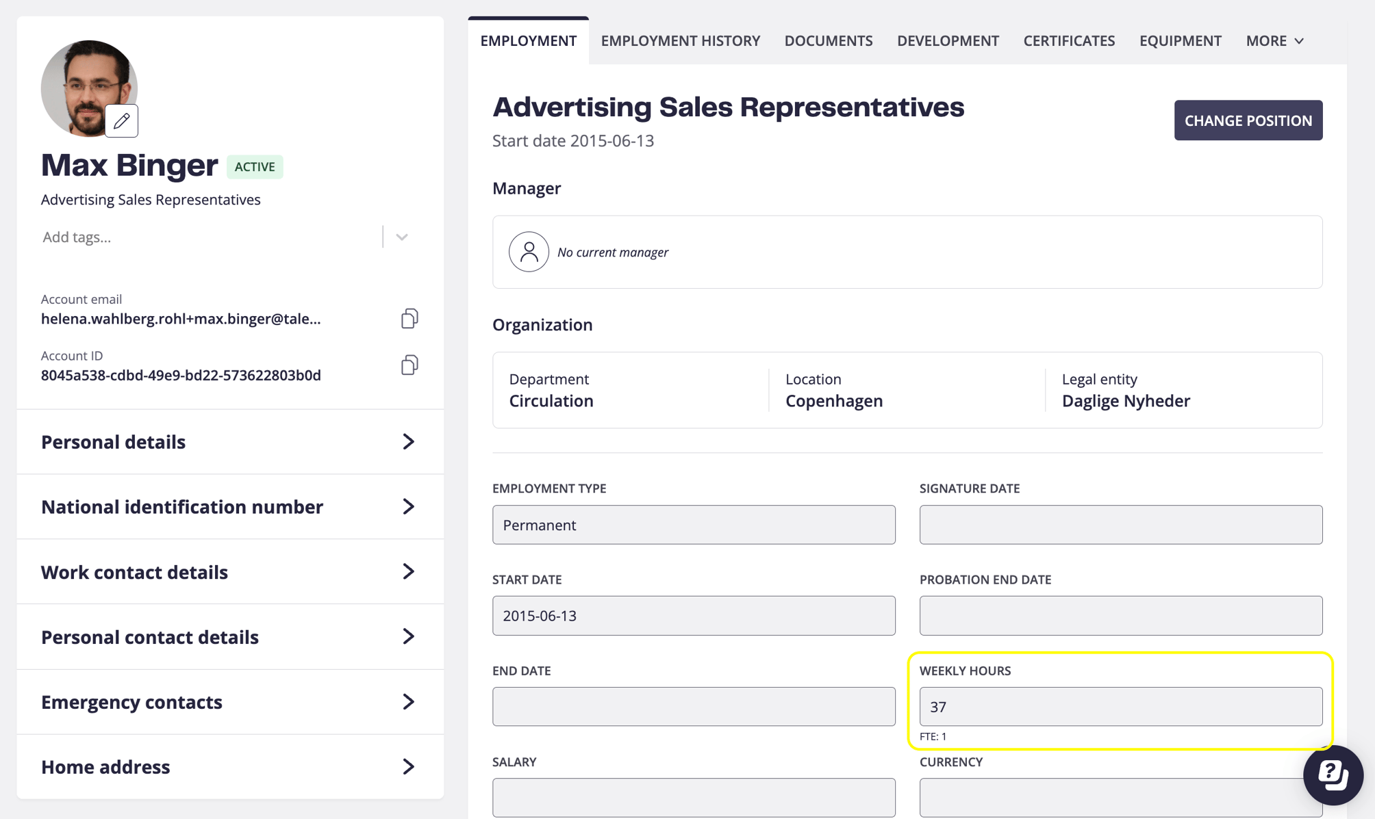Open the Certificates tab
Image resolution: width=1375 pixels, height=819 pixels.
pos(1069,40)
